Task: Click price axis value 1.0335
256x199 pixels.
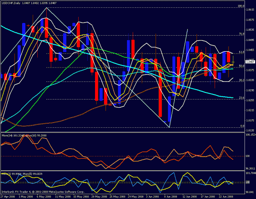Action: pos(250,80)
